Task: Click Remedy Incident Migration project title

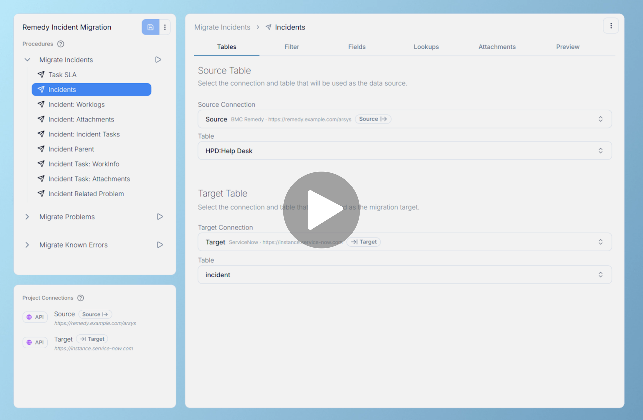Action: coord(67,27)
